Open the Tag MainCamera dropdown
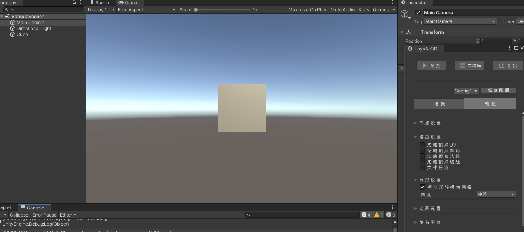The height and width of the screenshot is (232, 524). 460,21
